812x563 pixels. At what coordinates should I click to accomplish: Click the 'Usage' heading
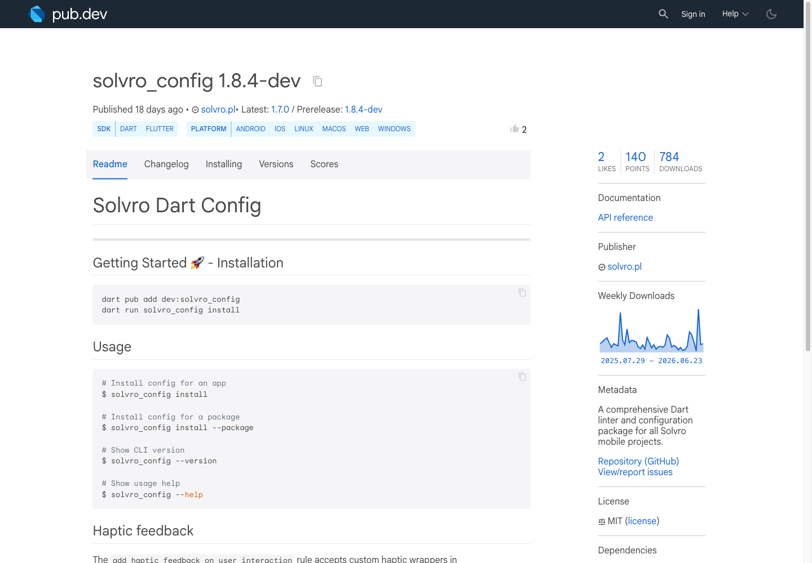(x=112, y=347)
